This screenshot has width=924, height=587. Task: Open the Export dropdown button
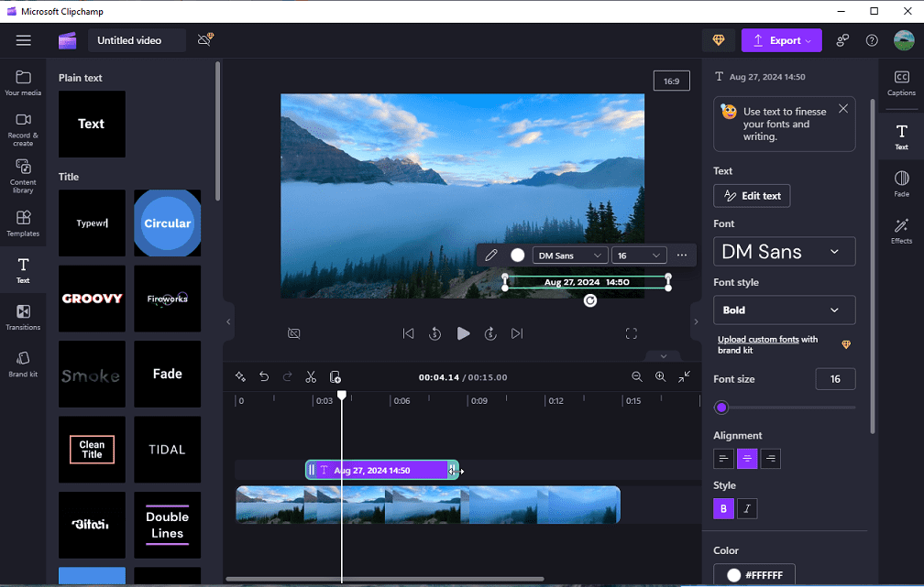781,40
